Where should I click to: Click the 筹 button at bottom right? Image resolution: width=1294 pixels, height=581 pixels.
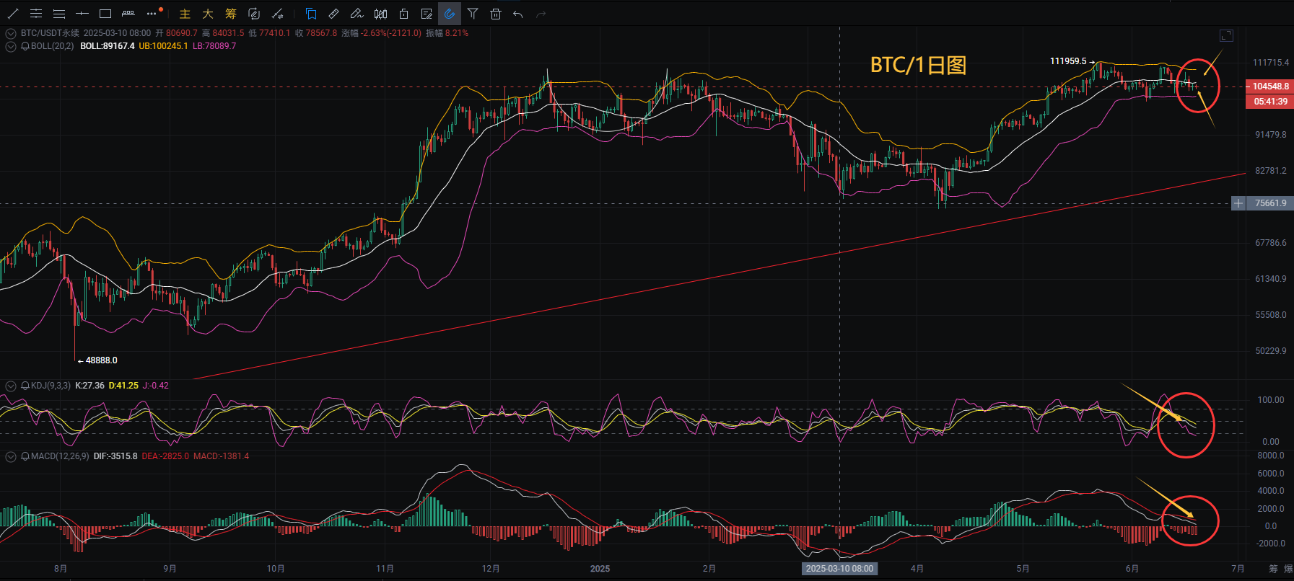coord(1273,569)
